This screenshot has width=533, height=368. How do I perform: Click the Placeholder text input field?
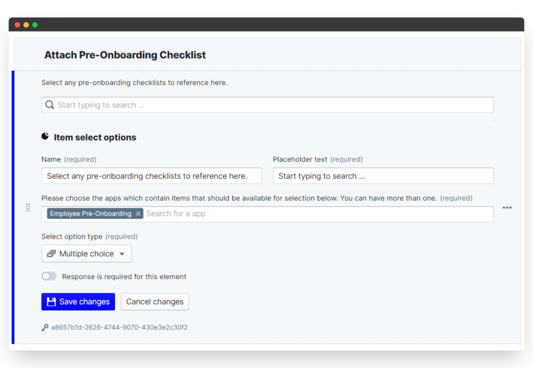pyautogui.click(x=383, y=176)
